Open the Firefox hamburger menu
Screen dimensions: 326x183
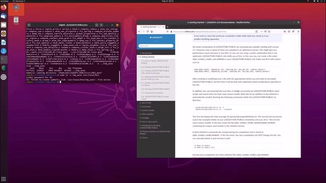coord(298,32)
